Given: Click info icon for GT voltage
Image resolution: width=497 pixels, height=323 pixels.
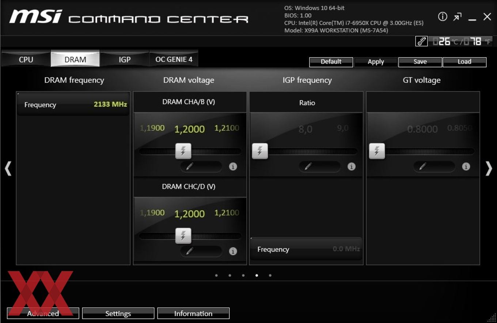Looking at the screenshot, I should 466,166.
